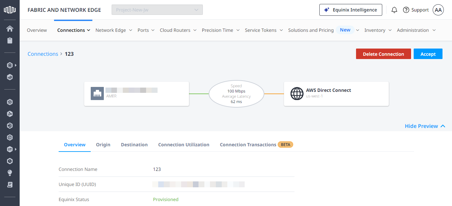Click the FABRIC AND NETWORK EDGE heading
The image size is (452, 206).
[x=64, y=10]
